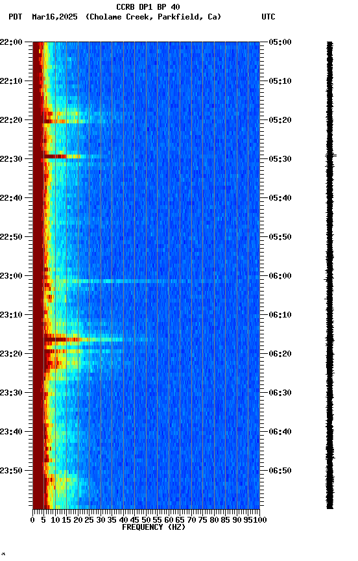This screenshot has height=561, width=358.
Task: Click the '05:40' UTC time label
Action: coord(280,198)
